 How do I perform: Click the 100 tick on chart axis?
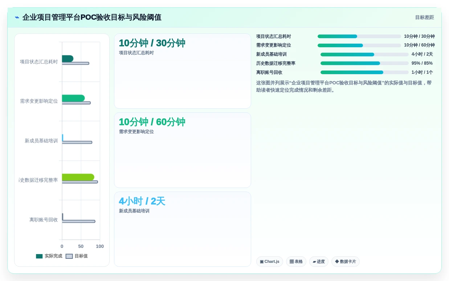point(100,246)
